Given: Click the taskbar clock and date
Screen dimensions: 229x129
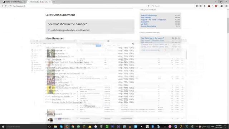Looking at the screenshot, I should click(x=219, y=126).
